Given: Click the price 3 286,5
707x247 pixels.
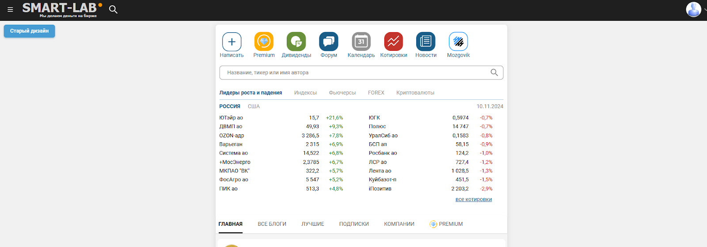Looking at the screenshot, I should click(310, 136).
